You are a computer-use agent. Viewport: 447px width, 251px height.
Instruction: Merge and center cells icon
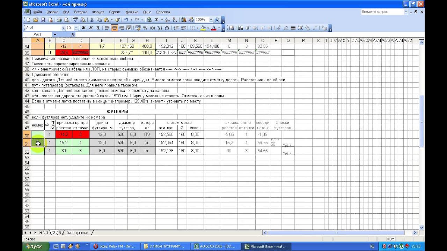click(x=129, y=28)
